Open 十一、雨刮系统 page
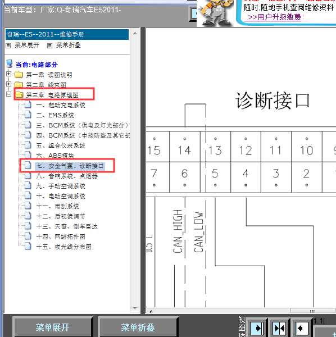The width and height of the screenshot is (336, 337). (58, 206)
